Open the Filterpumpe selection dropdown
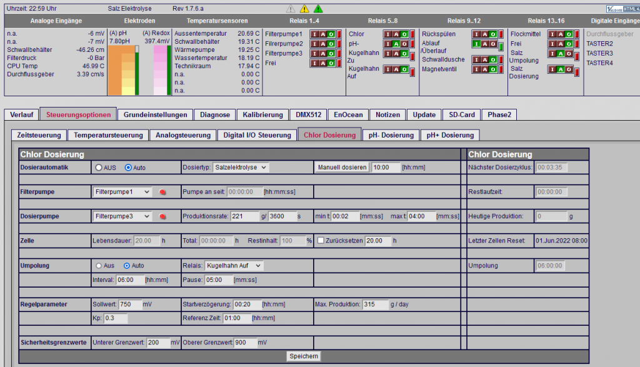Image resolution: width=640 pixels, height=367 pixels. click(122, 192)
